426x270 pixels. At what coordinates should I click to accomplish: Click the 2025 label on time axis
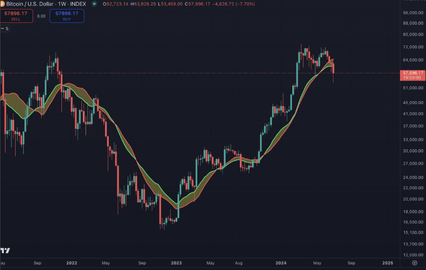tap(388, 263)
